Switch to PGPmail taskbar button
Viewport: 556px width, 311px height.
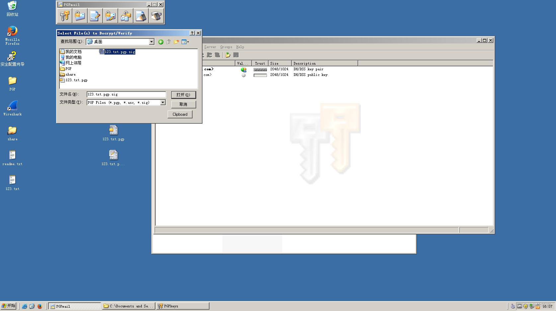pos(75,306)
